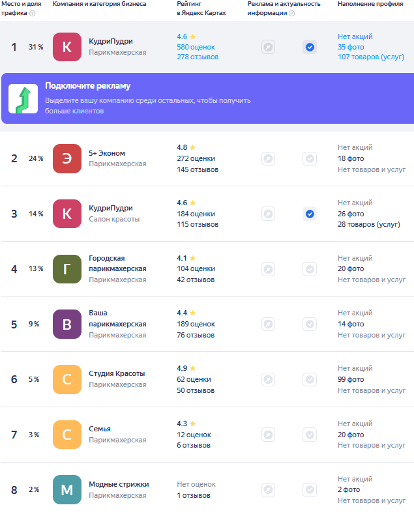Click the blue verified checkmark in the КудриПудри Парикмахерская row

(x=310, y=48)
